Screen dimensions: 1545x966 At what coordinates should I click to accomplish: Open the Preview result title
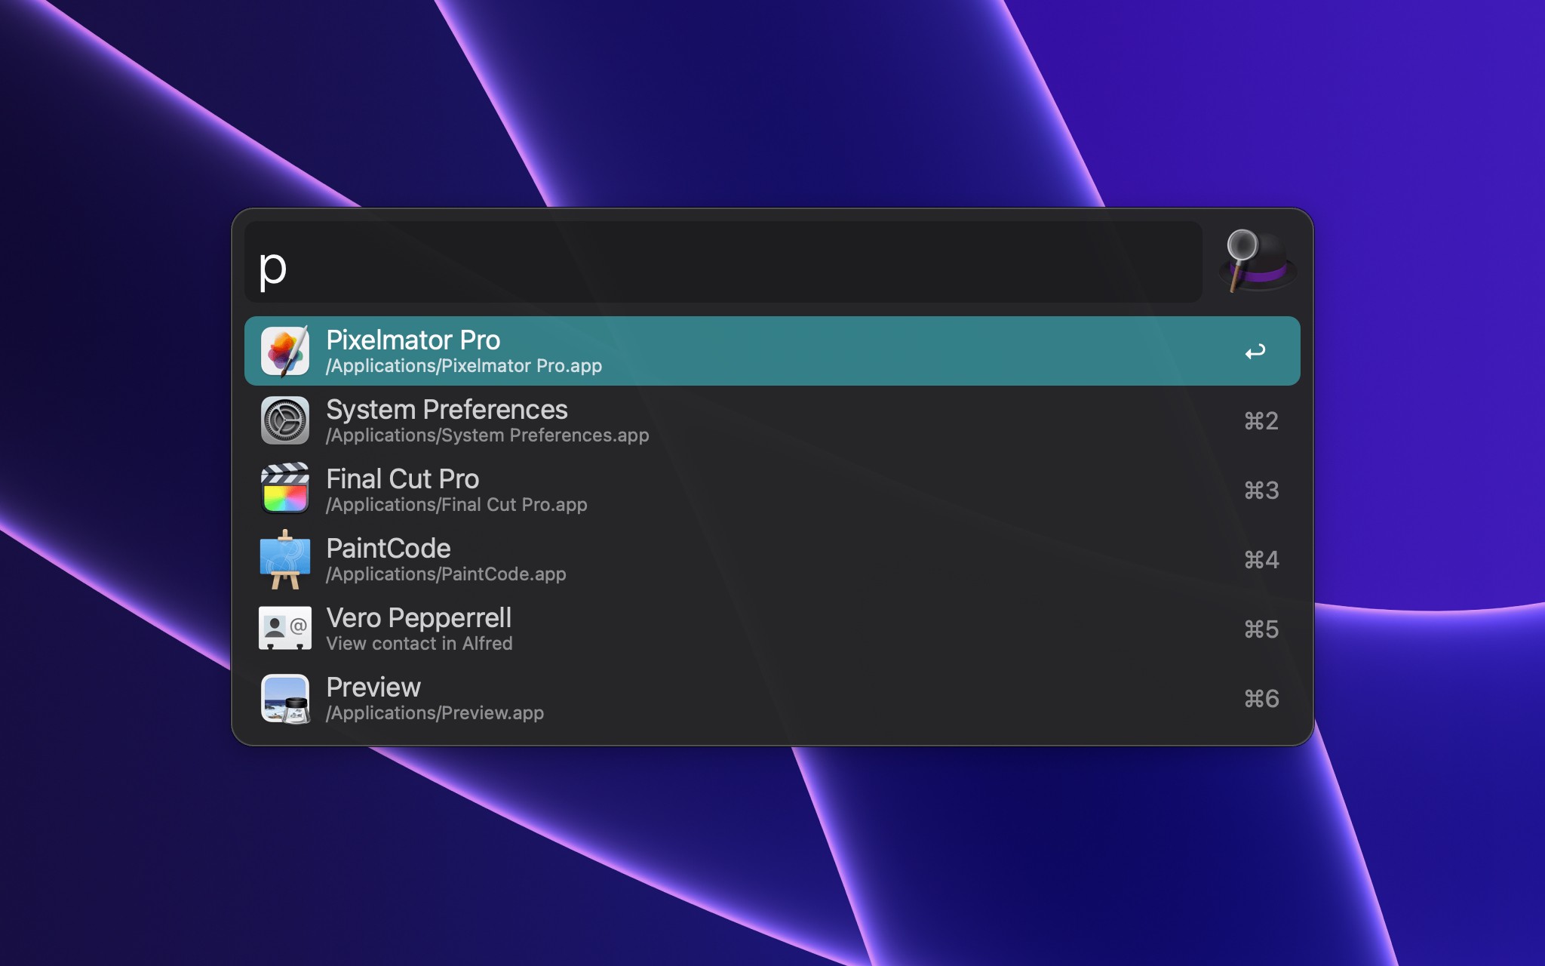373,688
